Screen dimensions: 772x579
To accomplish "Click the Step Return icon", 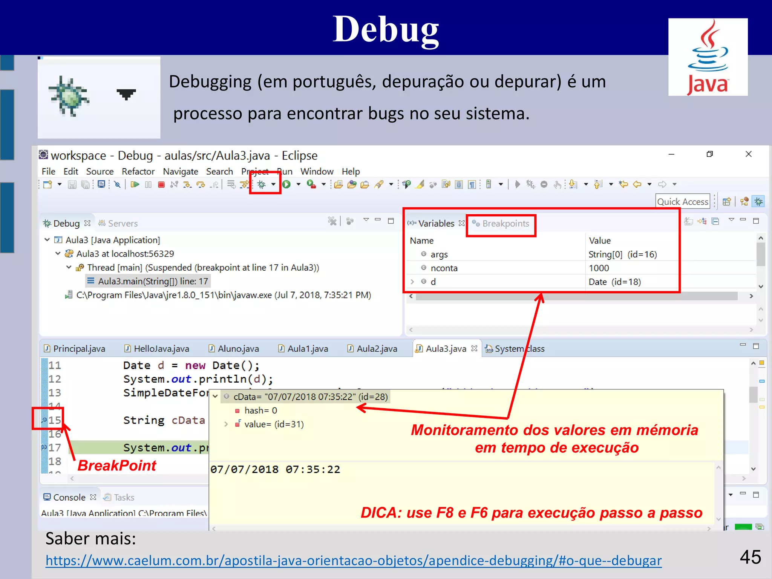I will (214, 184).
